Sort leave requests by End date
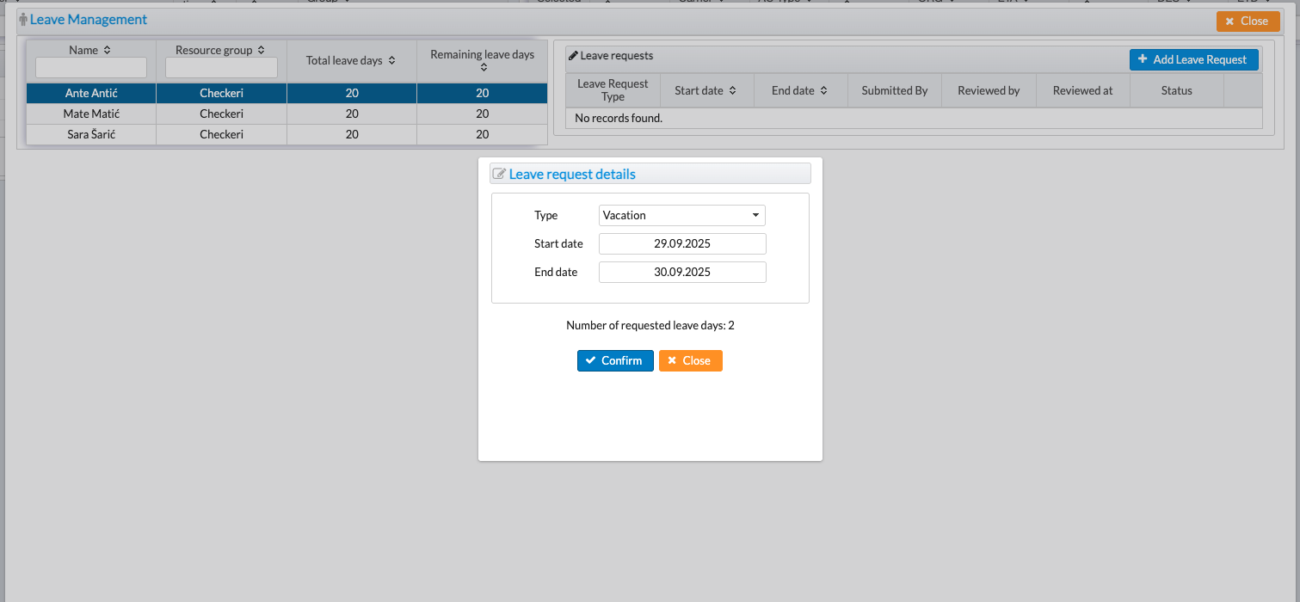Image resolution: width=1300 pixels, height=602 pixels. [823, 90]
